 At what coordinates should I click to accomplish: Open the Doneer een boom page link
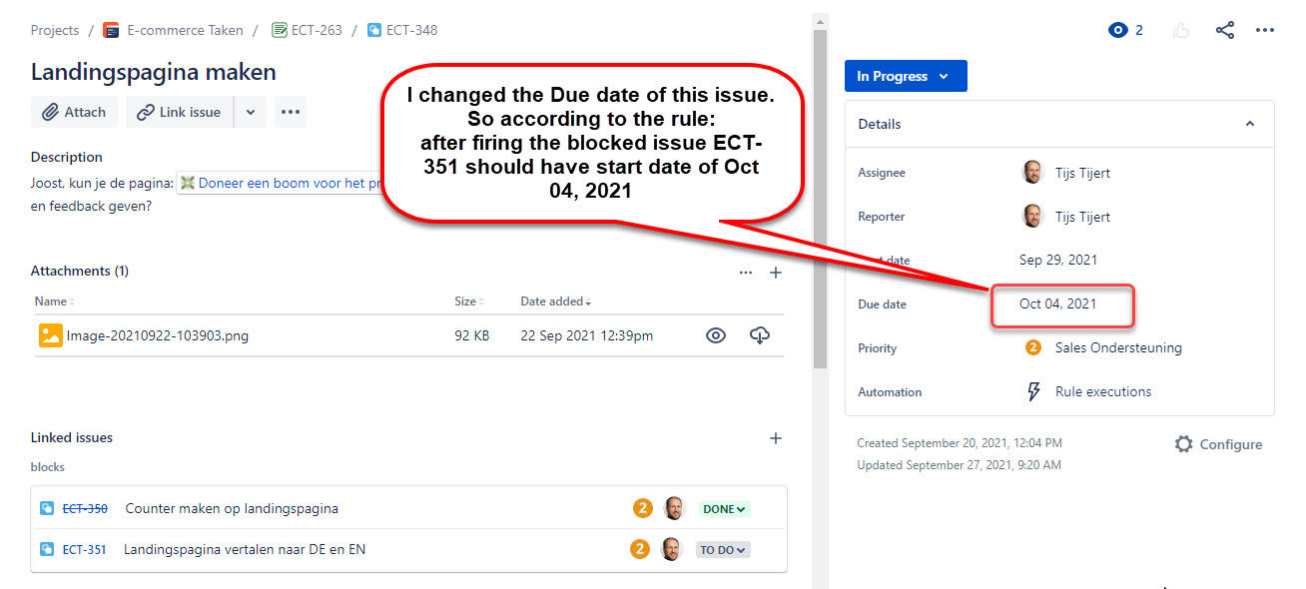click(283, 183)
